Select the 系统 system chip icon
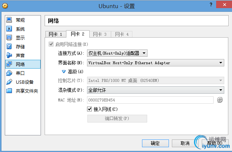The width and height of the screenshot is (232, 152). [x=9, y=29]
